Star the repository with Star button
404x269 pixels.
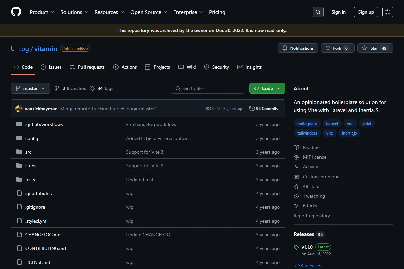point(375,48)
